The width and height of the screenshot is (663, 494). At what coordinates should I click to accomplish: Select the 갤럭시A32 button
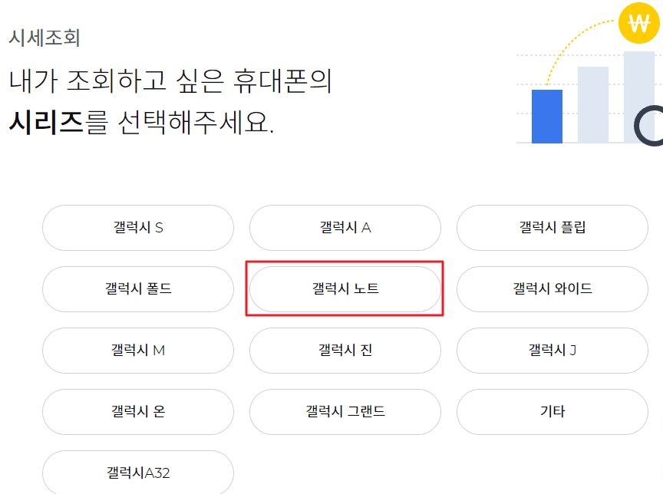click(x=137, y=473)
